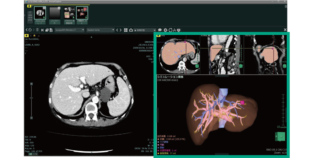Click the camera snapshot icon in toolbar

pos(131,30)
